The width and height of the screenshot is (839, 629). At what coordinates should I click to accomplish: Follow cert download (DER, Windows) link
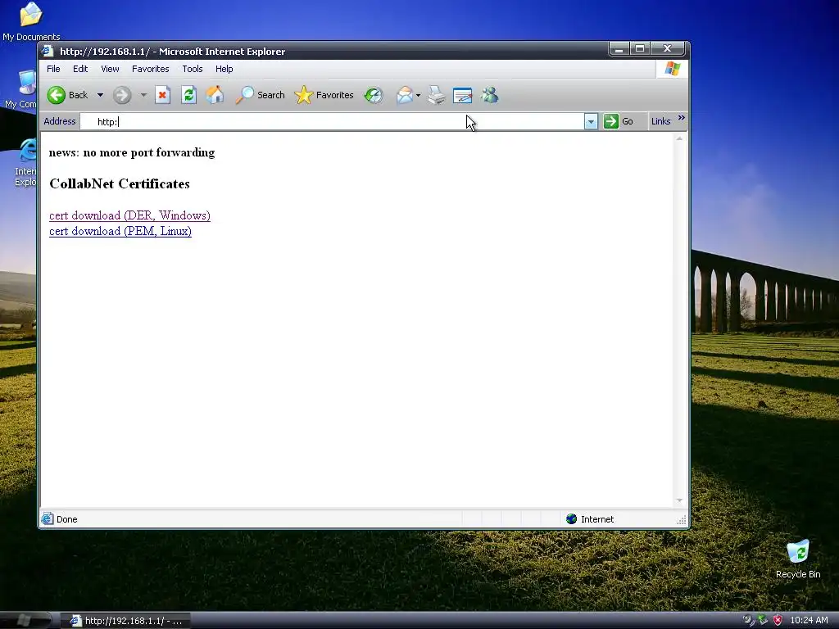(x=129, y=215)
